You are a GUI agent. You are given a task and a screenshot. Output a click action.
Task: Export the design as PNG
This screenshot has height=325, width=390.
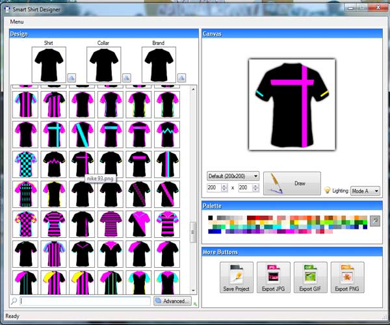click(x=347, y=278)
